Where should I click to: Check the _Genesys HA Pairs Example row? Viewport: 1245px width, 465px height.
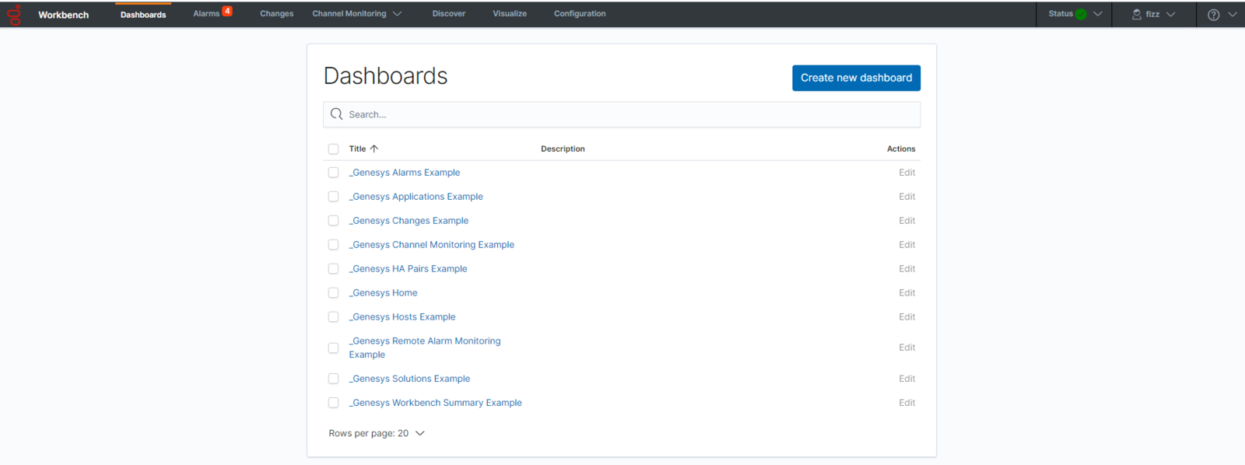[333, 269]
